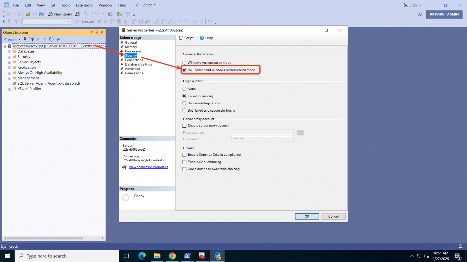The height and width of the screenshot is (262, 467).
Task: Open View connection properties link
Action: click(x=148, y=167)
